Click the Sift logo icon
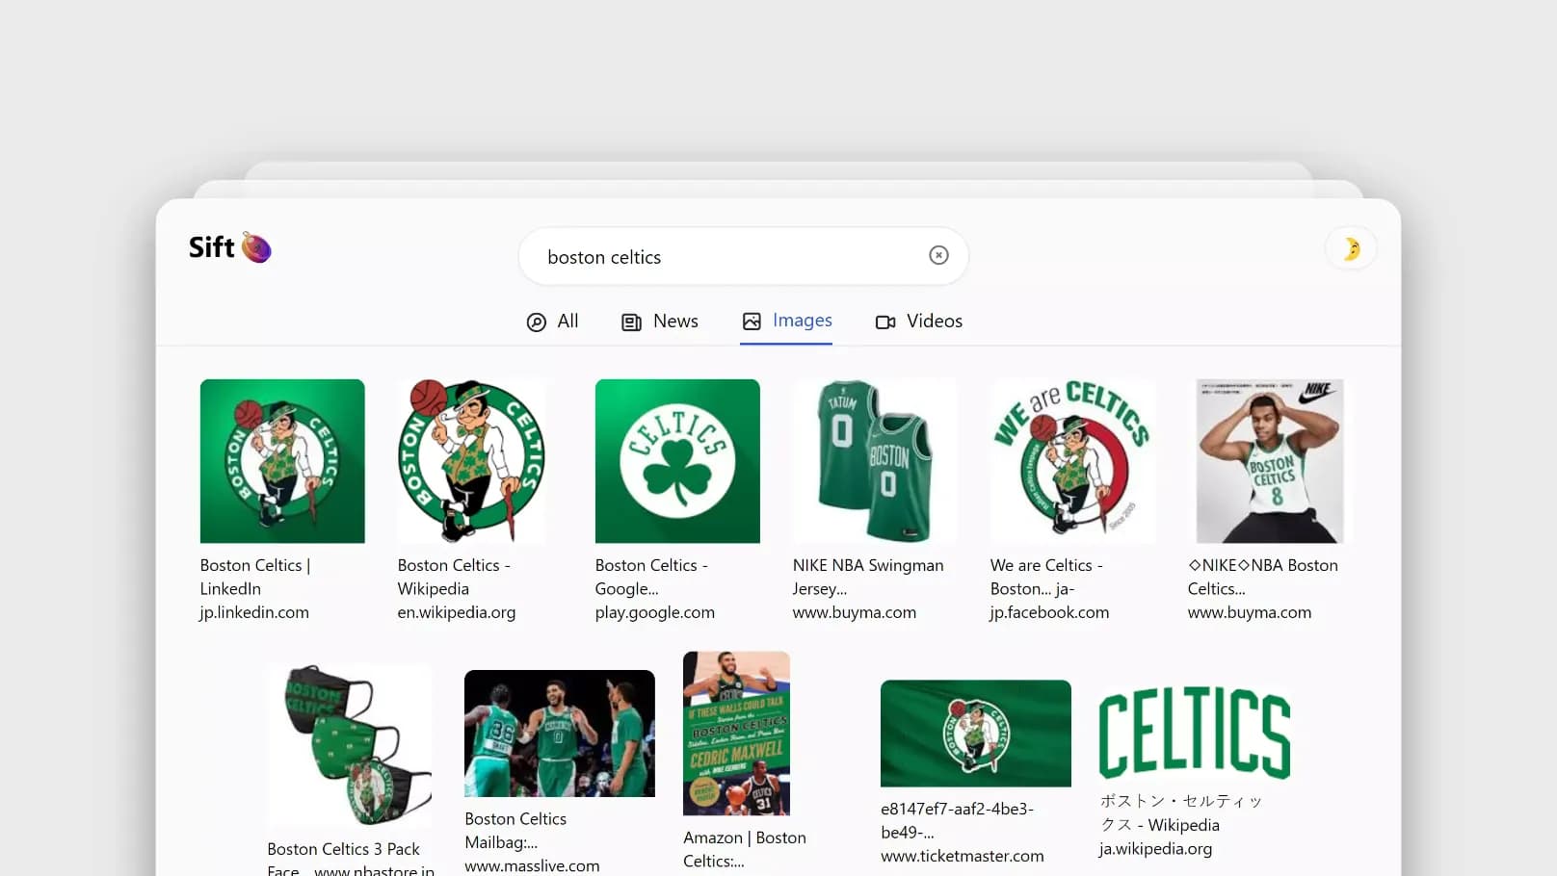The width and height of the screenshot is (1557, 876). pyautogui.click(x=256, y=247)
